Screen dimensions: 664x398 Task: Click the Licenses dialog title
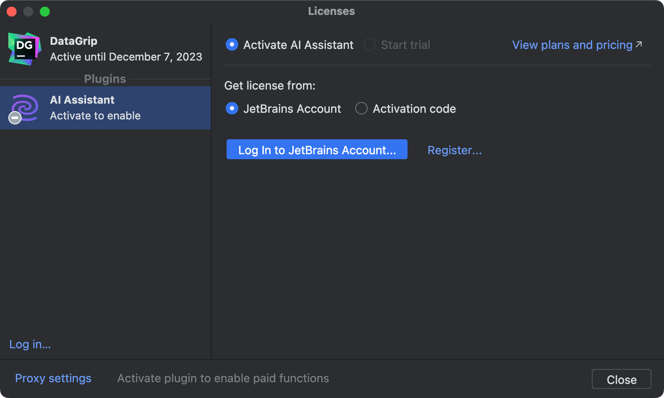331,11
